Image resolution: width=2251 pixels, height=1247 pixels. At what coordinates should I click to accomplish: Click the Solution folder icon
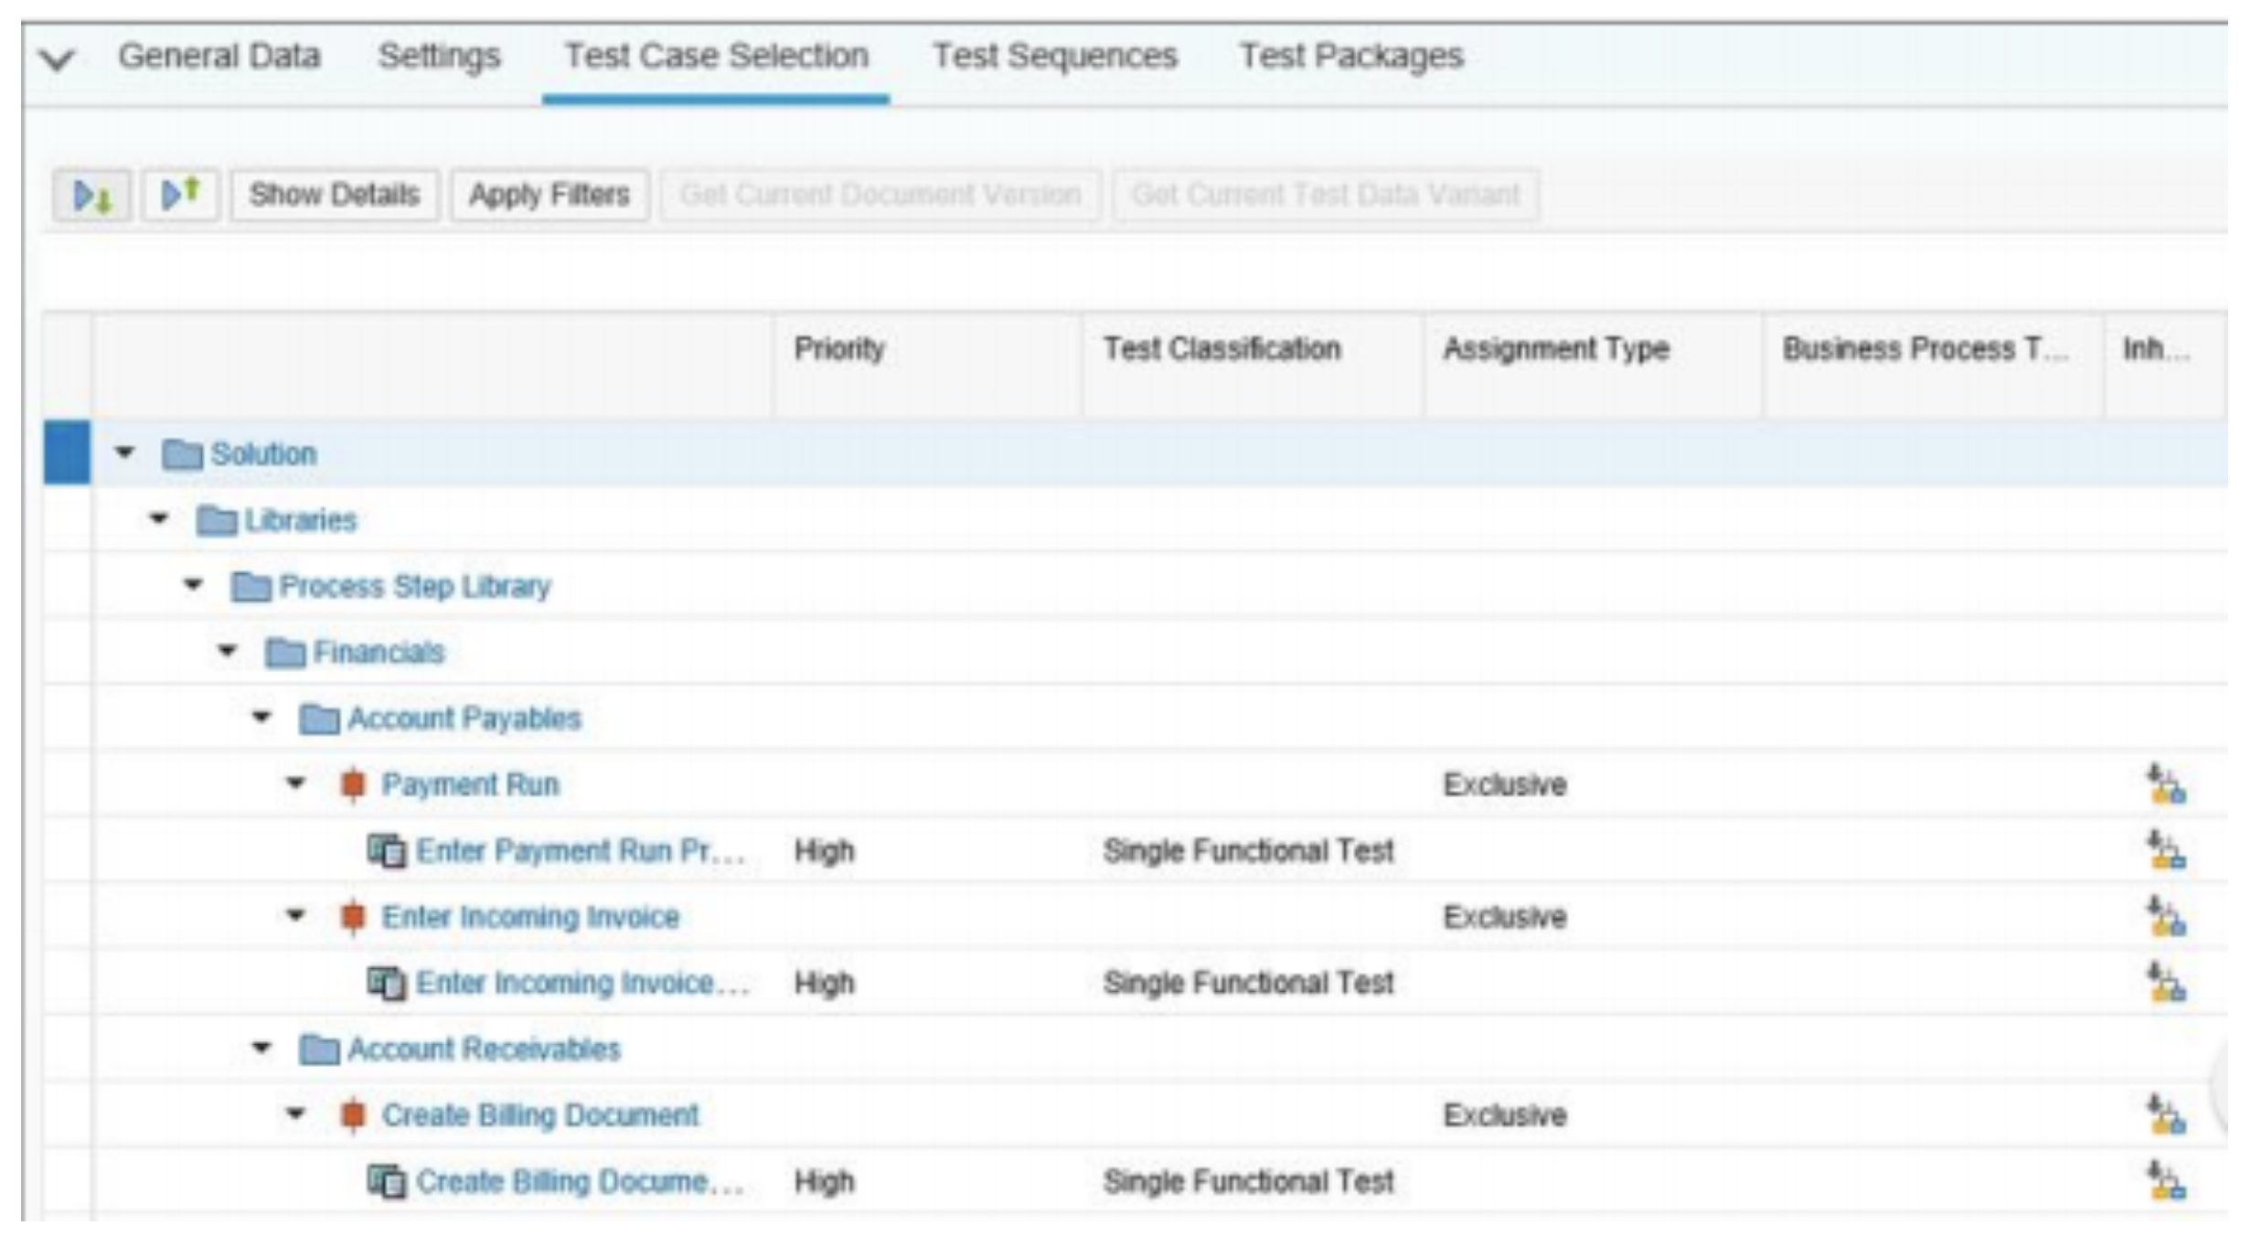[182, 454]
